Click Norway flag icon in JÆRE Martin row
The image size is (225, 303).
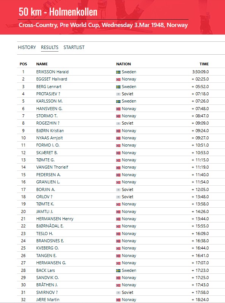pos(118,300)
